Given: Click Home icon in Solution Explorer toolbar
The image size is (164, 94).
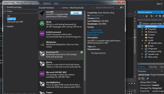Looking at the screenshot, I should coord(147,16).
